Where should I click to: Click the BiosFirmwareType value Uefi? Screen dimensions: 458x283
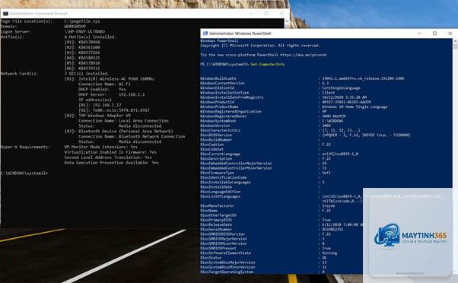point(326,173)
